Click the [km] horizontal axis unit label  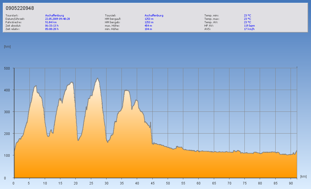tap(303, 176)
